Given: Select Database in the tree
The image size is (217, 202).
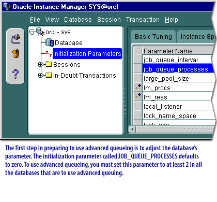Looking at the screenshot, I should point(69,43).
